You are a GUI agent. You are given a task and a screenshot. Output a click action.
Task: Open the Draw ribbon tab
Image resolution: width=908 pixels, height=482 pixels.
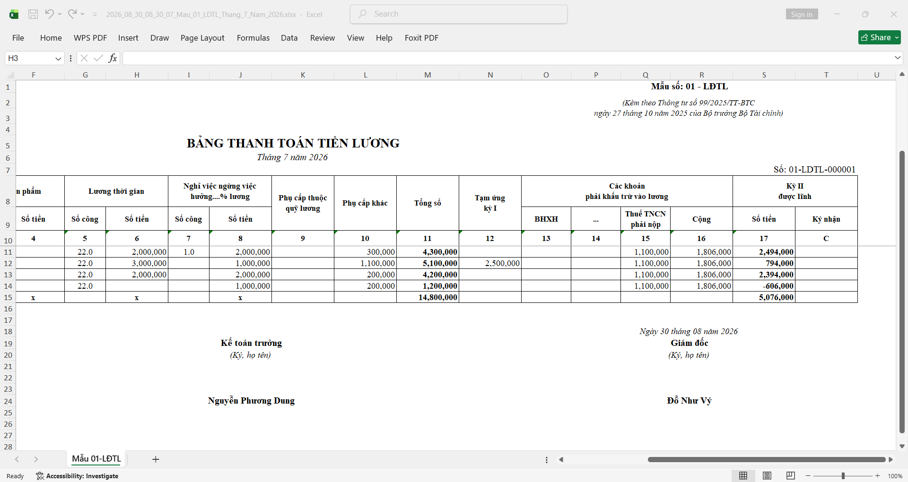click(159, 38)
